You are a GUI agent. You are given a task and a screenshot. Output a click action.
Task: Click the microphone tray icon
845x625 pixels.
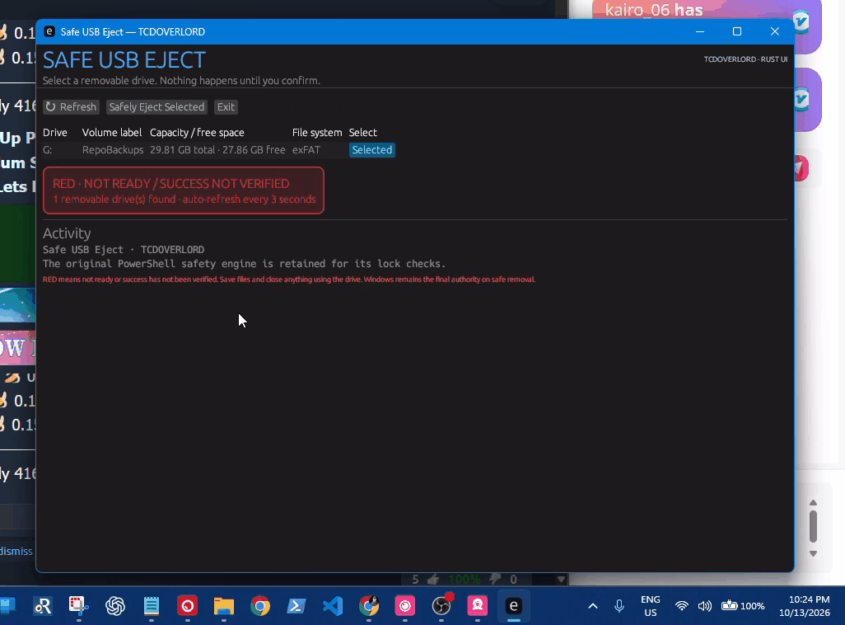619,606
